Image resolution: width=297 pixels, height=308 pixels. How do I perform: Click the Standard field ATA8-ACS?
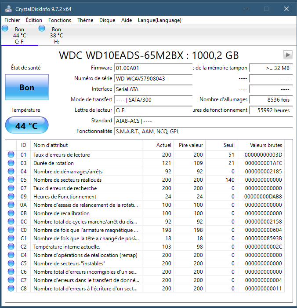click(x=203, y=121)
